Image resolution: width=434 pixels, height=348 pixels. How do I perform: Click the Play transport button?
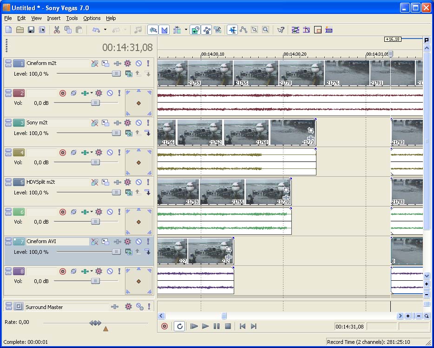[x=205, y=327]
